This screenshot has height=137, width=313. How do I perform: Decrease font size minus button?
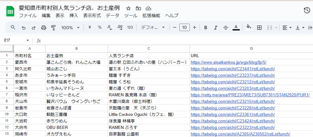click(x=175, y=27)
